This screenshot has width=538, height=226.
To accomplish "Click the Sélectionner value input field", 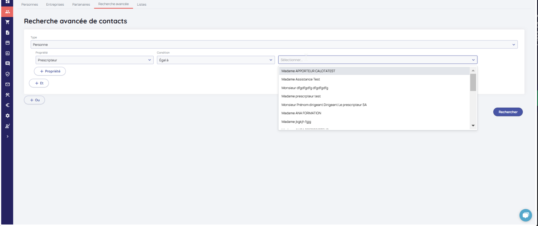I will tap(374, 60).
